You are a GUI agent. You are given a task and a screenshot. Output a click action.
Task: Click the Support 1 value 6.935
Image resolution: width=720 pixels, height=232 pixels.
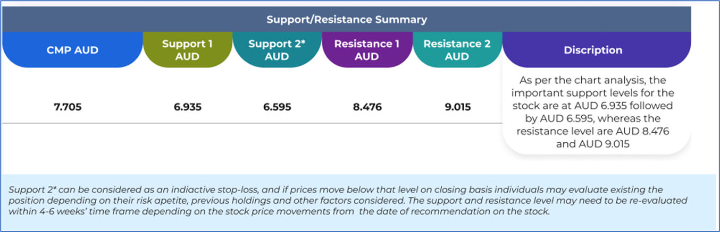pos(187,107)
